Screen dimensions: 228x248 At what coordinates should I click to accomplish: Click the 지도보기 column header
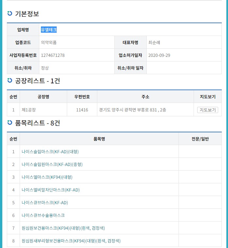click(x=208, y=96)
